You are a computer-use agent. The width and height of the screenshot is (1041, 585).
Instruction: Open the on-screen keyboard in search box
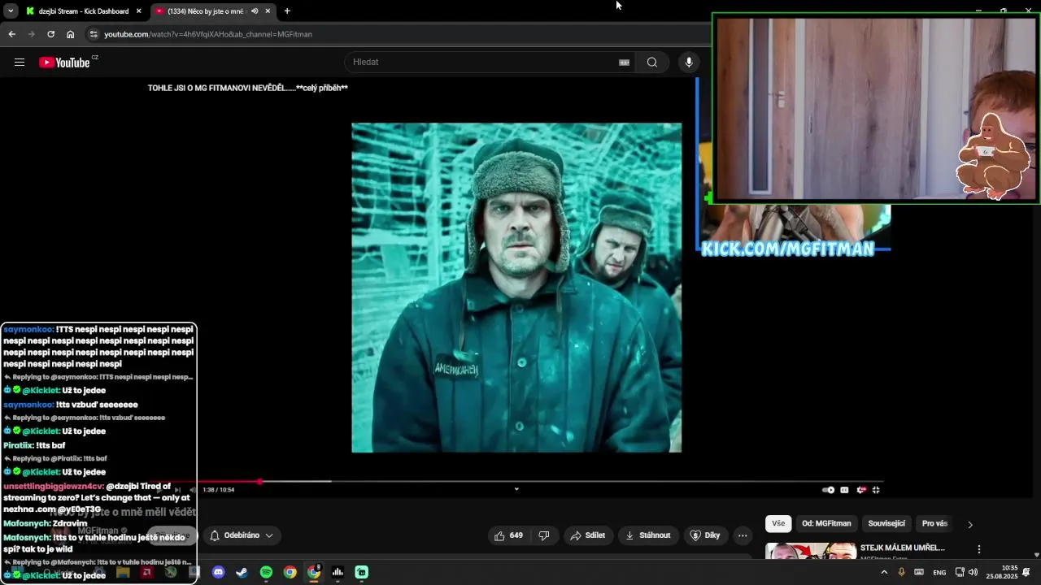click(x=625, y=63)
